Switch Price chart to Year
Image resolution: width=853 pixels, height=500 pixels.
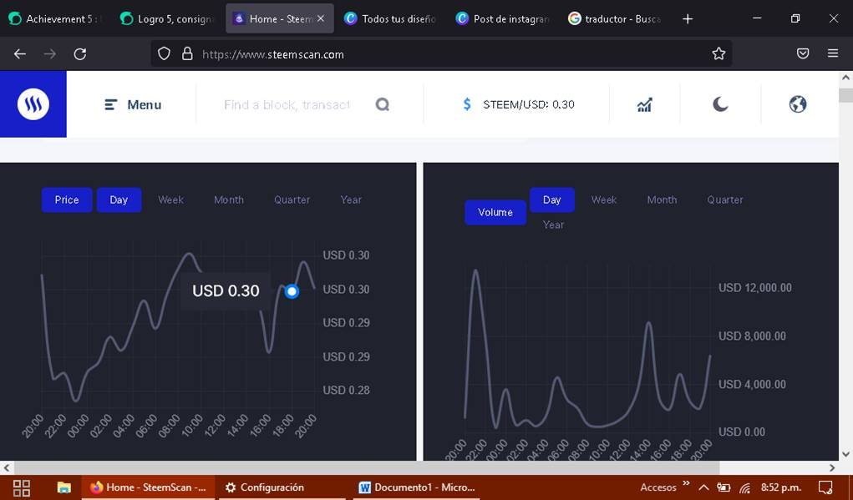coord(351,200)
